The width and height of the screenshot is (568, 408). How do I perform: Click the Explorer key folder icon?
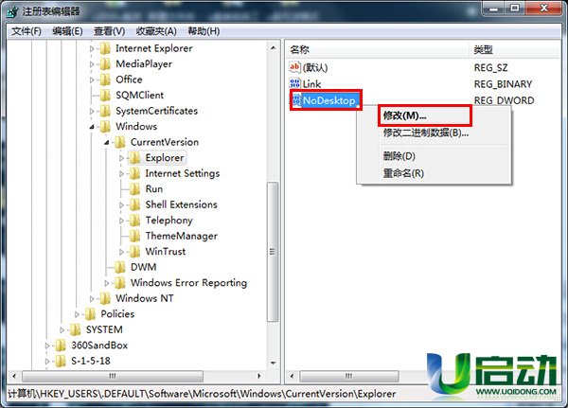[134, 158]
